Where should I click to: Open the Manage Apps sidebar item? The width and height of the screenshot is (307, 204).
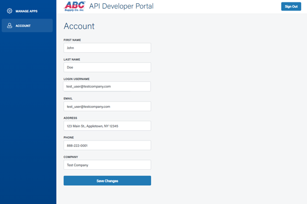tap(26, 11)
